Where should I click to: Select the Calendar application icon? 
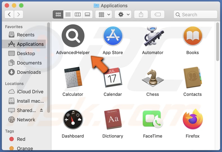113,78
